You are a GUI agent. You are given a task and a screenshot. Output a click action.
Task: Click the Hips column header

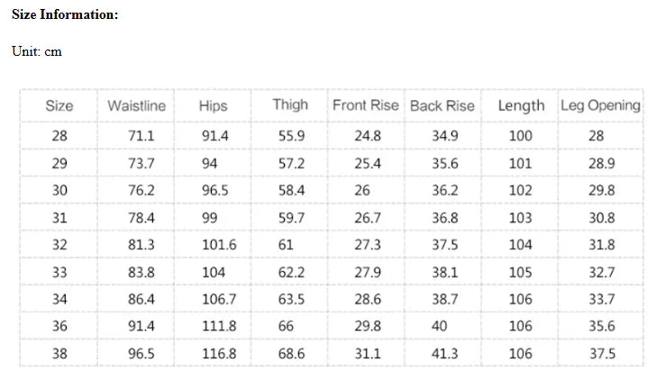click(213, 105)
